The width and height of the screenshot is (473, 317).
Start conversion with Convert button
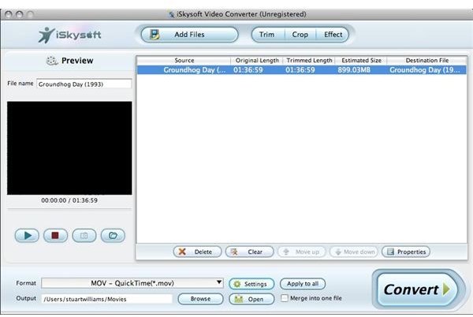[x=417, y=289]
